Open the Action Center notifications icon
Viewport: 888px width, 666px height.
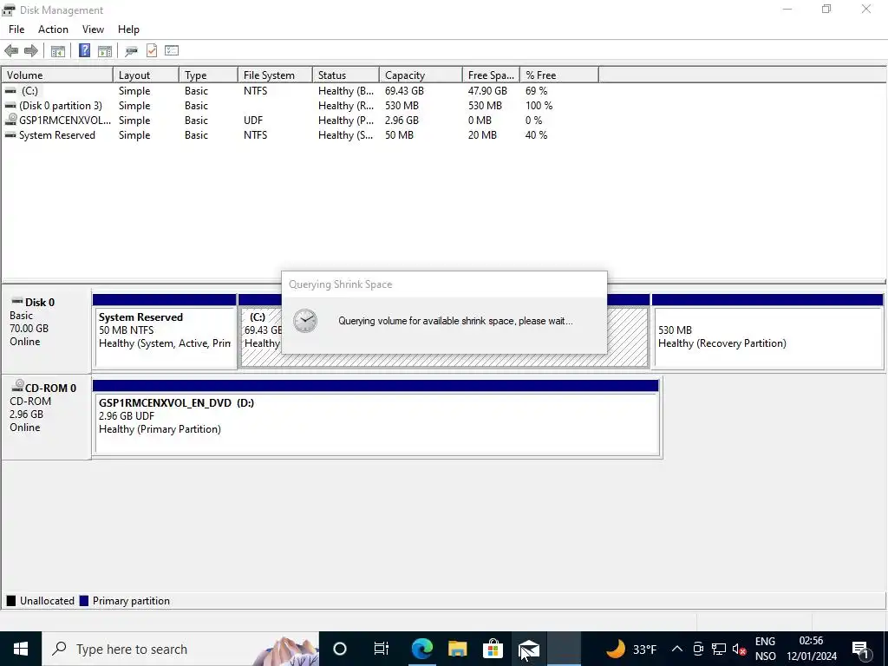[x=860, y=649]
